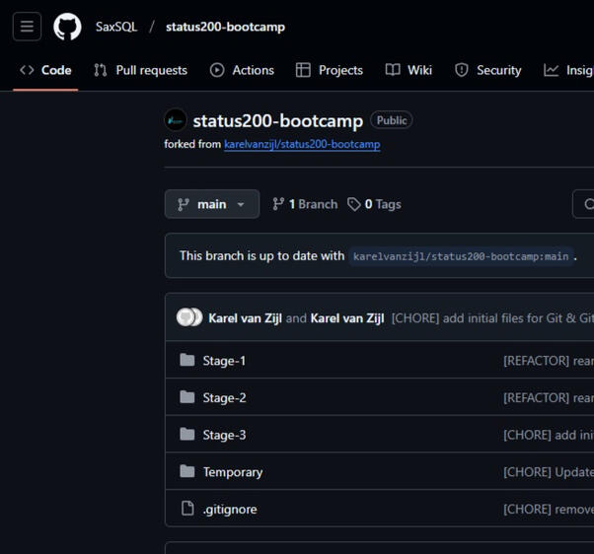Click the GitHub logo icon
The image size is (594, 554).
[x=67, y=27]
